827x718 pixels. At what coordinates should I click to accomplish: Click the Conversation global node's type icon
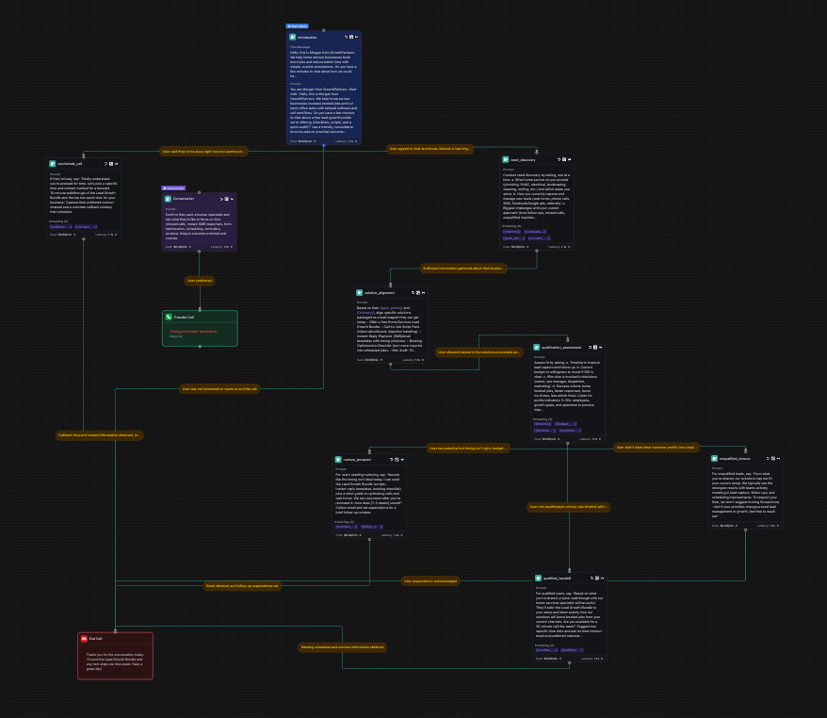pyautogui.click(x=169, y=199)
